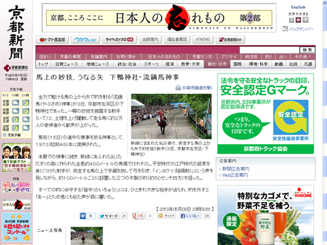The width and height of the screenshot is (327, 245).
Task: Click Kyoto north moon weather icon
Action: (x=26, y=103)
